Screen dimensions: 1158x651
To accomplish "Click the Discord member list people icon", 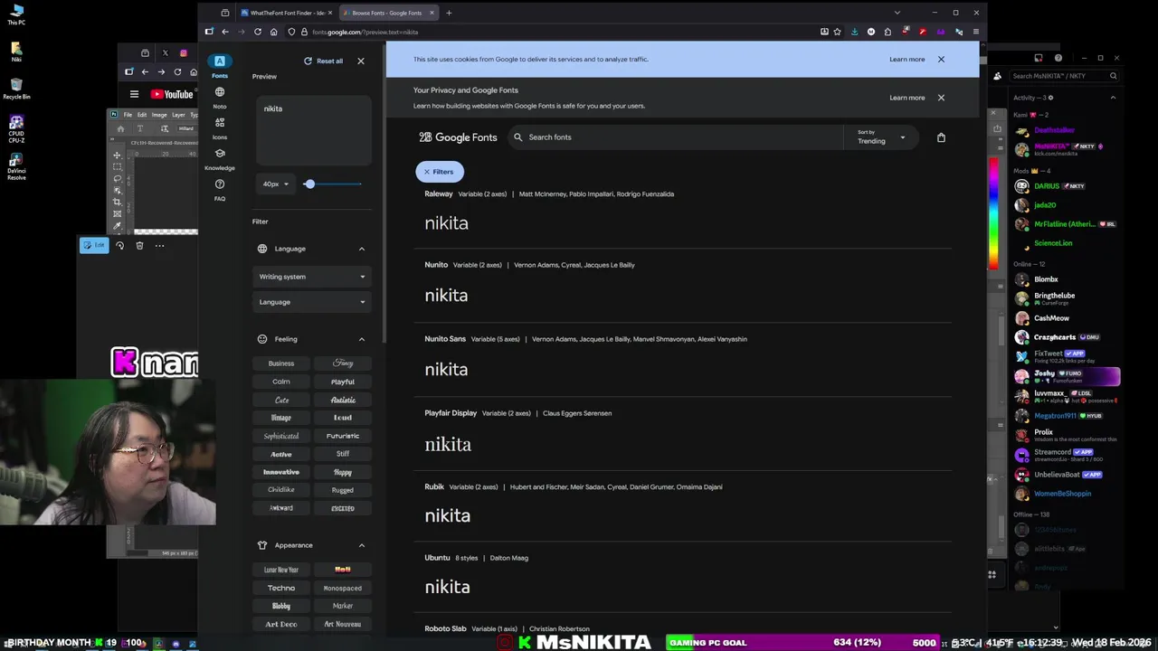I will (x=997, y=76).
